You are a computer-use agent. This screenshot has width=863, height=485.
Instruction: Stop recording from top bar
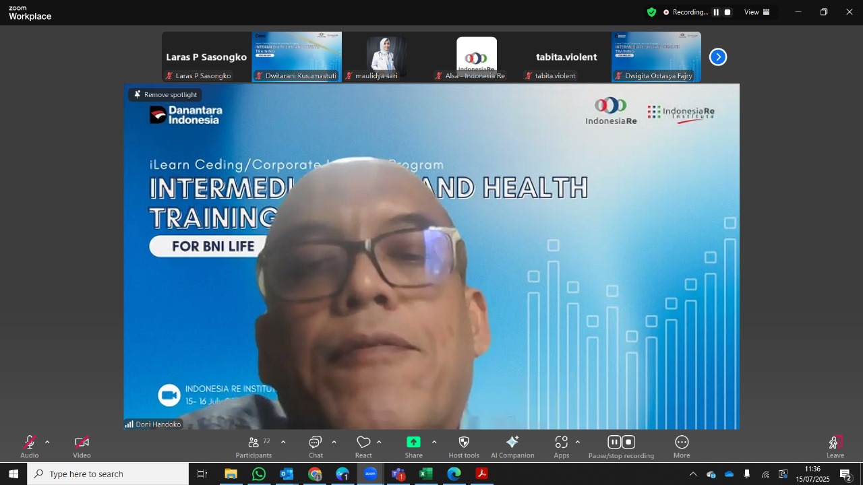[727, 12]
